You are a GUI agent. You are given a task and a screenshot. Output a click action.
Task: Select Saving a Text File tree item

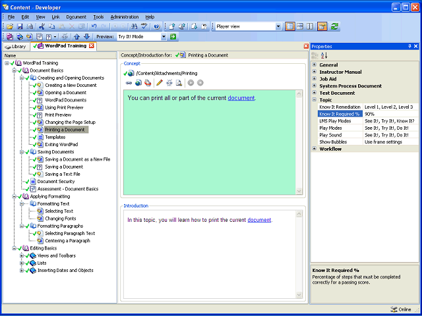pos(63,174)
